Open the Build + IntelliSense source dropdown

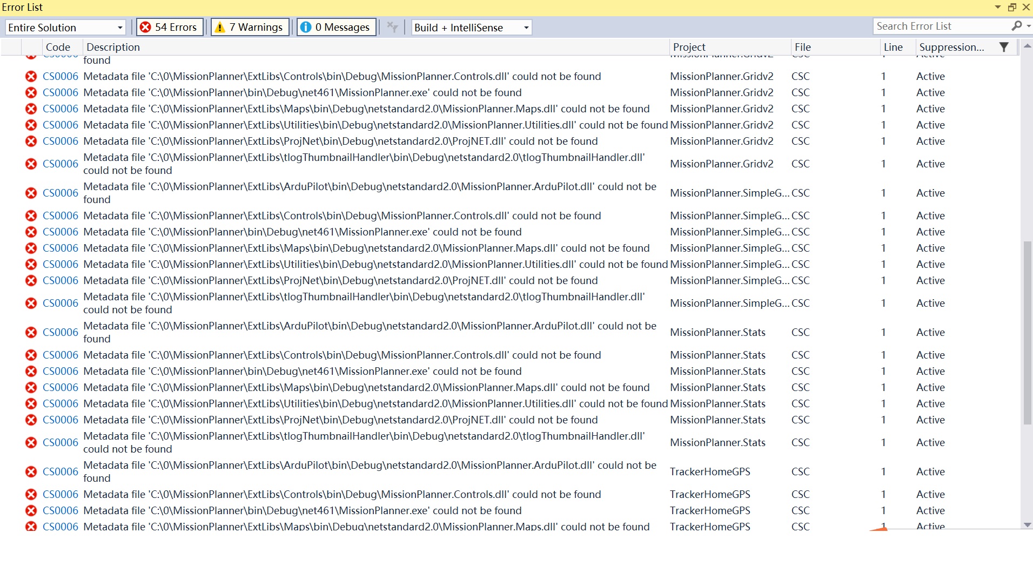[471, 28]
